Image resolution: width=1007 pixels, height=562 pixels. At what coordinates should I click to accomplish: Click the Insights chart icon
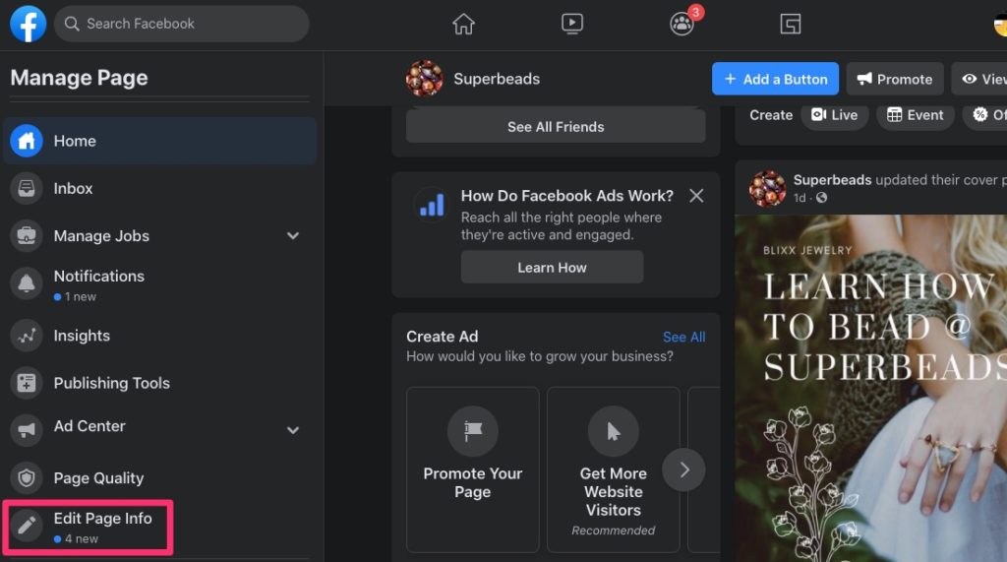pyautogui.click(x=27, y=336)
